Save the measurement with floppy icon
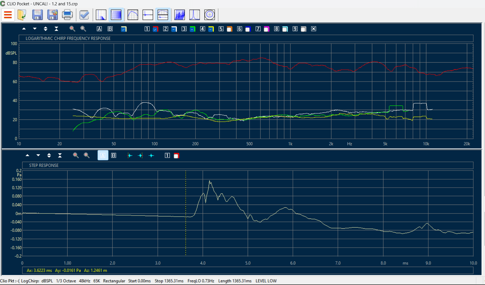This screenshot has height=285, width=485. [37, 15]
